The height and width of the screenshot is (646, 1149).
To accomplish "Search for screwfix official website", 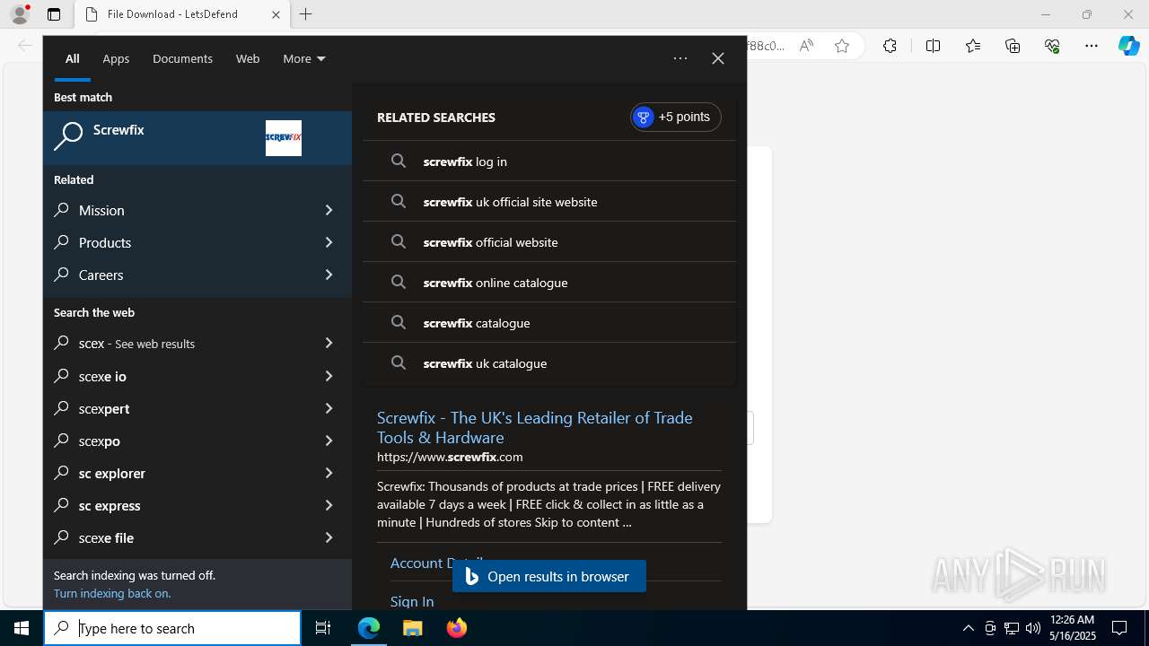I will pyautogui.click(x=549, y=242).
